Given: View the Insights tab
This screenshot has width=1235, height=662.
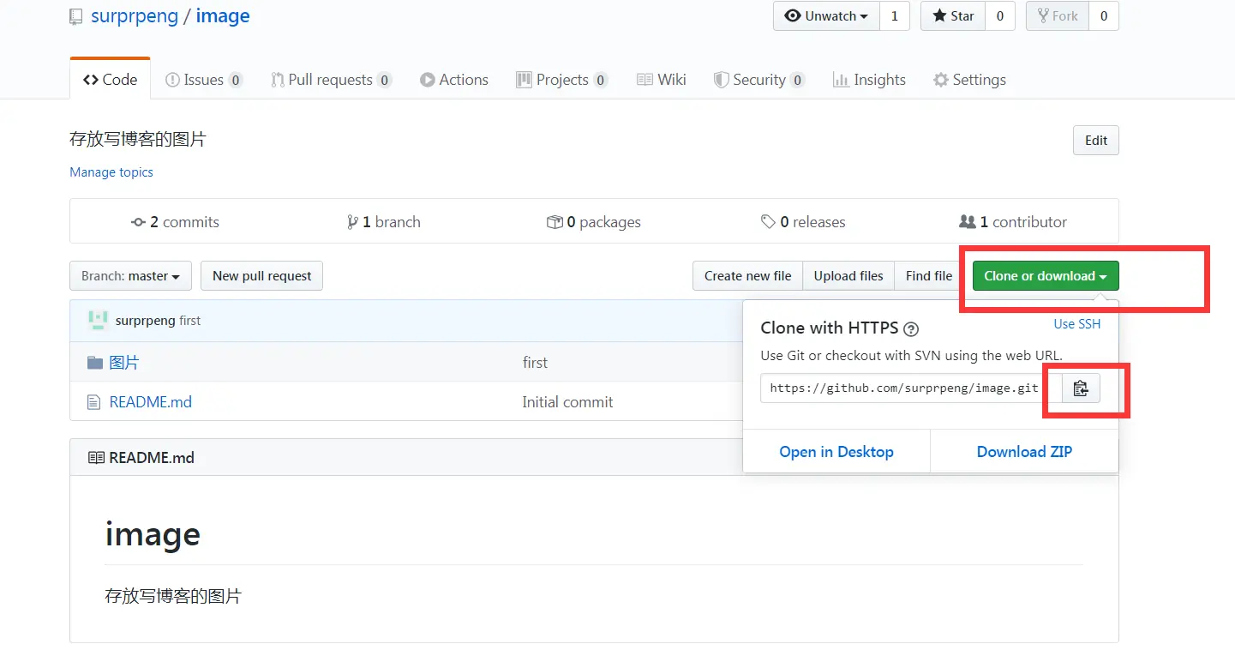Looking at the screenshot, I should (869, 80).
